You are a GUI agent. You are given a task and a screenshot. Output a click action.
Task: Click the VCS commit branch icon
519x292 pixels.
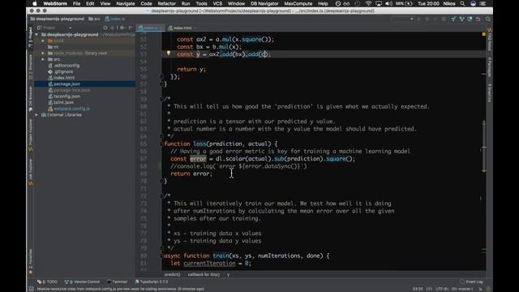pos(461,19)
